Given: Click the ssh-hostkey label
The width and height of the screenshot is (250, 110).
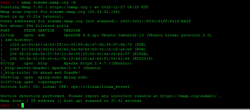Looking at the screenshot, I should [19, 40].
